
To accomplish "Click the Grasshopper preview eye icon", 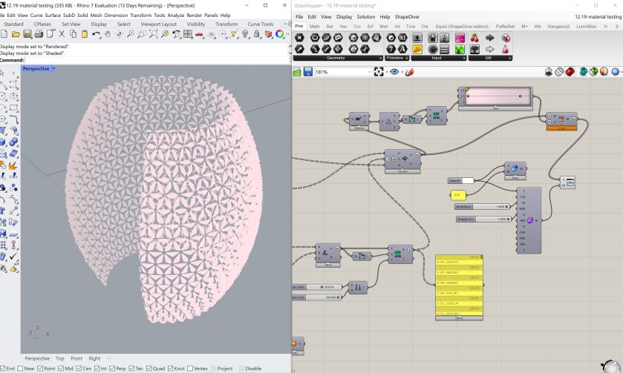I will click(x=394, y=72).
